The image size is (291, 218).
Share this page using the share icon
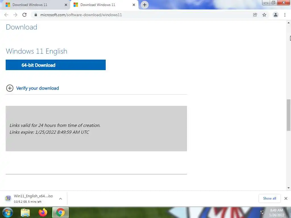coord(255,15)
